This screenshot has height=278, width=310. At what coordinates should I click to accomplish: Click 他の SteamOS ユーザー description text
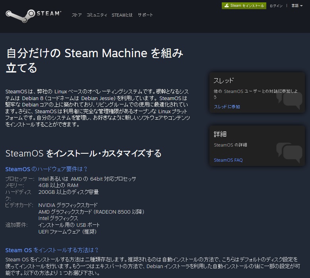256,94
